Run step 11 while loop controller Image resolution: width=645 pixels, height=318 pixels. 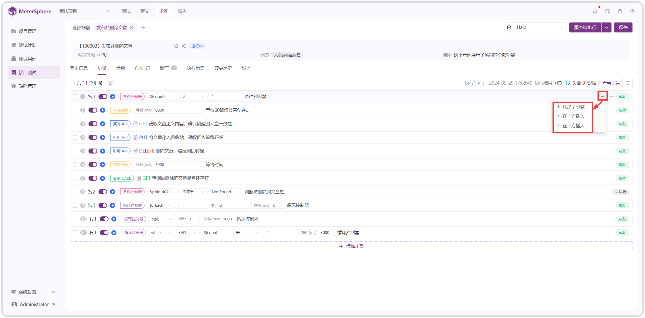pyautogui.click(x=114, y=233)
